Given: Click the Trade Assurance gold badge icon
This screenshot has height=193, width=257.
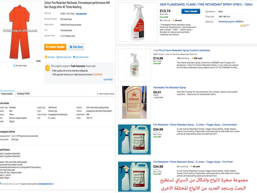Looking at the screenshot, I should (x=47, y=68).
